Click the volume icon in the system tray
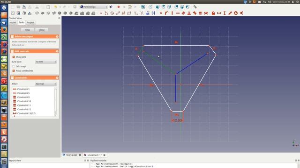This screenshot has width=300, height=168. (270, 2)
